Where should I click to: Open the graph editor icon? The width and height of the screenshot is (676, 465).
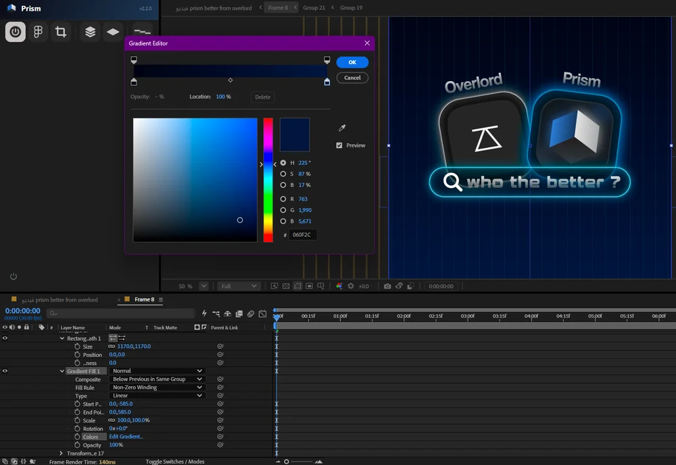pyautogui.click(x=262, y=314)
